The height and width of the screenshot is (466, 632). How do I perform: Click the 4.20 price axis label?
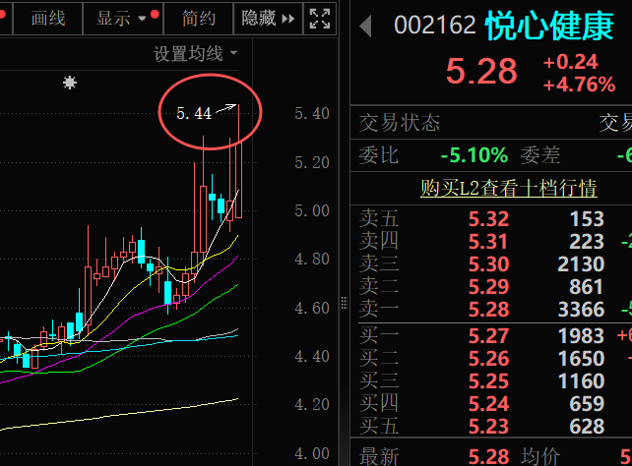312,405
